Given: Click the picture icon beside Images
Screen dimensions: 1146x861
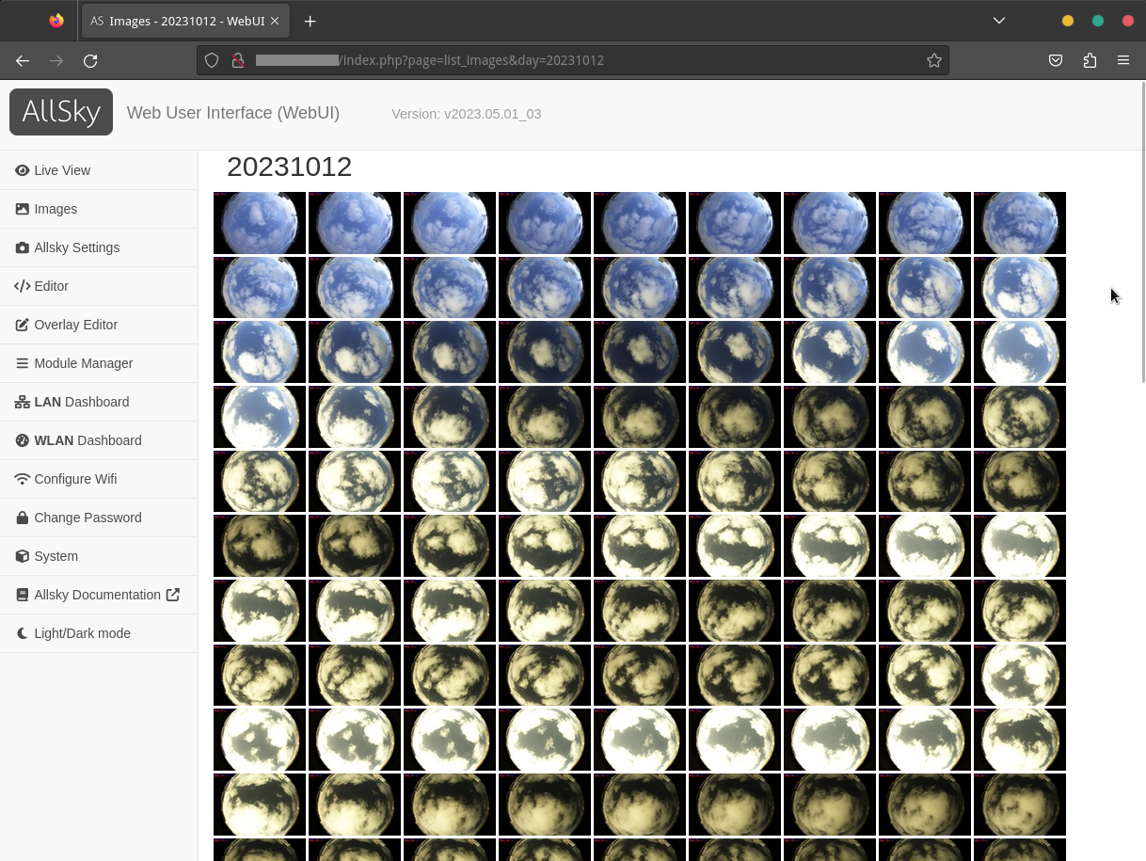Looking at the screenshot, I should [23, 209].
